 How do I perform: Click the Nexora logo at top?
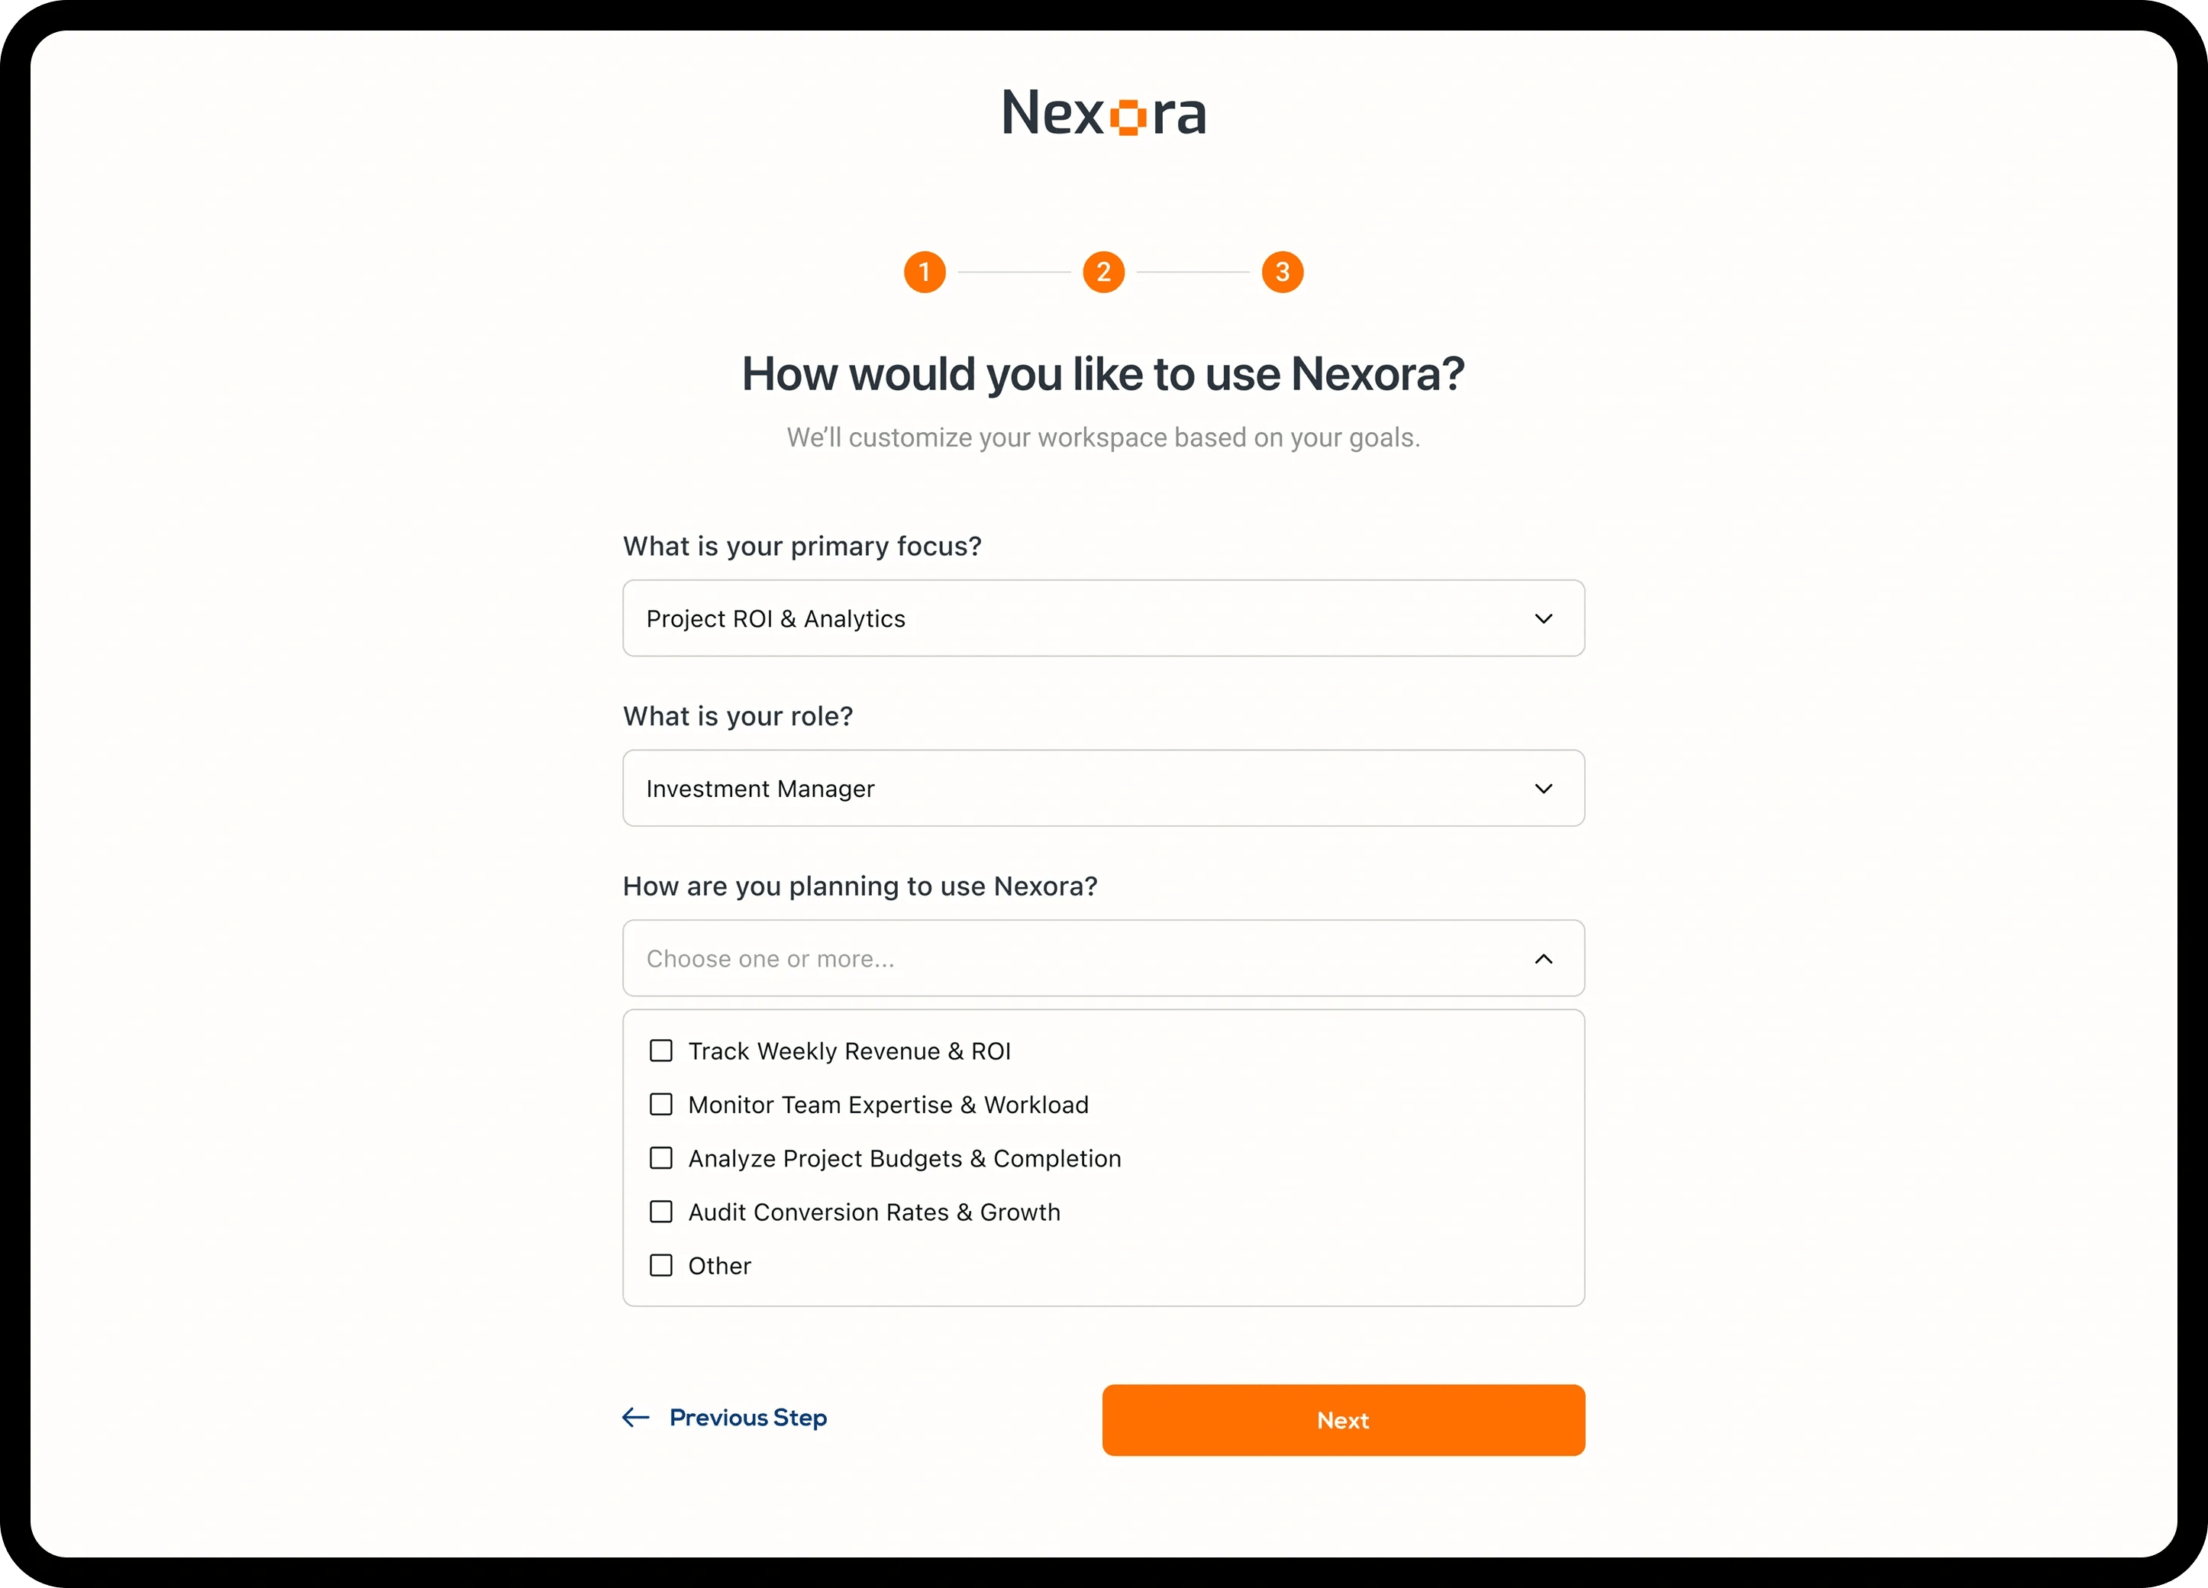point(1104,113)
